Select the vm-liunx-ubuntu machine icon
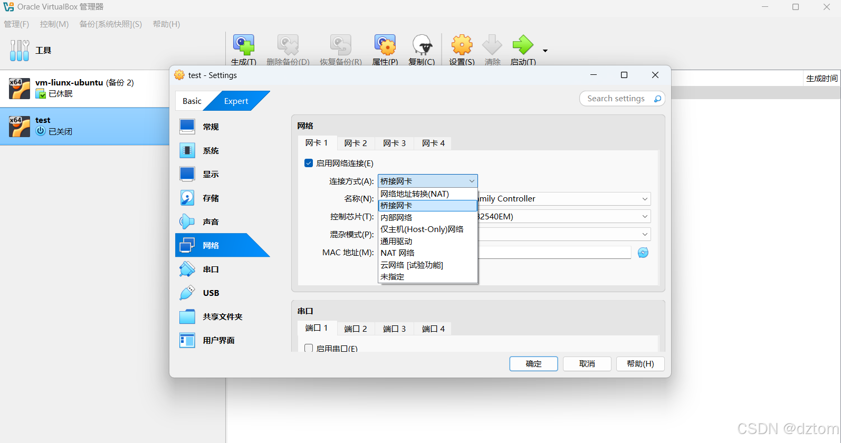The height and width of the screenshot is (443, 841). [x=20, y=89]
